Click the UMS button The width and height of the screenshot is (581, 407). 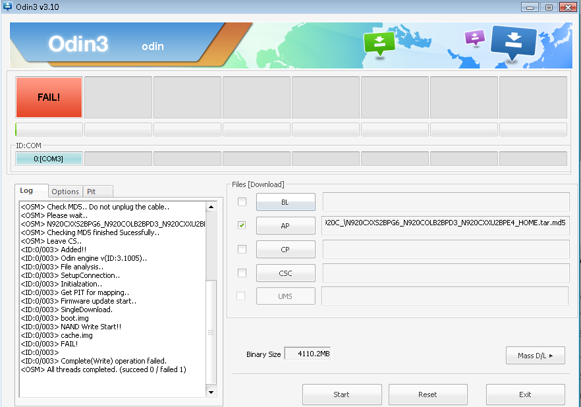pos(286,296)
